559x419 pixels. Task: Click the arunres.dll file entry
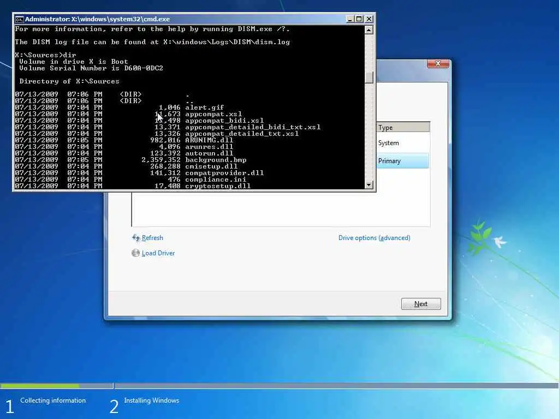209,146
